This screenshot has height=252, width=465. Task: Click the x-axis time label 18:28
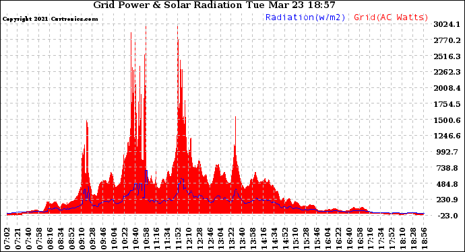(x=413, y=239)
